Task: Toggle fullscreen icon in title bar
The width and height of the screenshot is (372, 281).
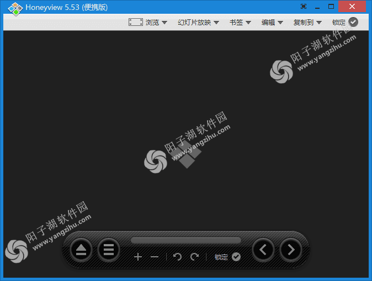Action: (304, 7)
